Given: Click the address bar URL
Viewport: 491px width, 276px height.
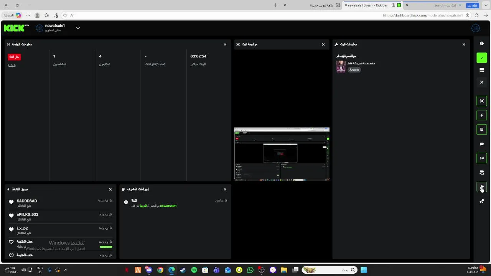Looking at the screenshot, I should point(423,15).
